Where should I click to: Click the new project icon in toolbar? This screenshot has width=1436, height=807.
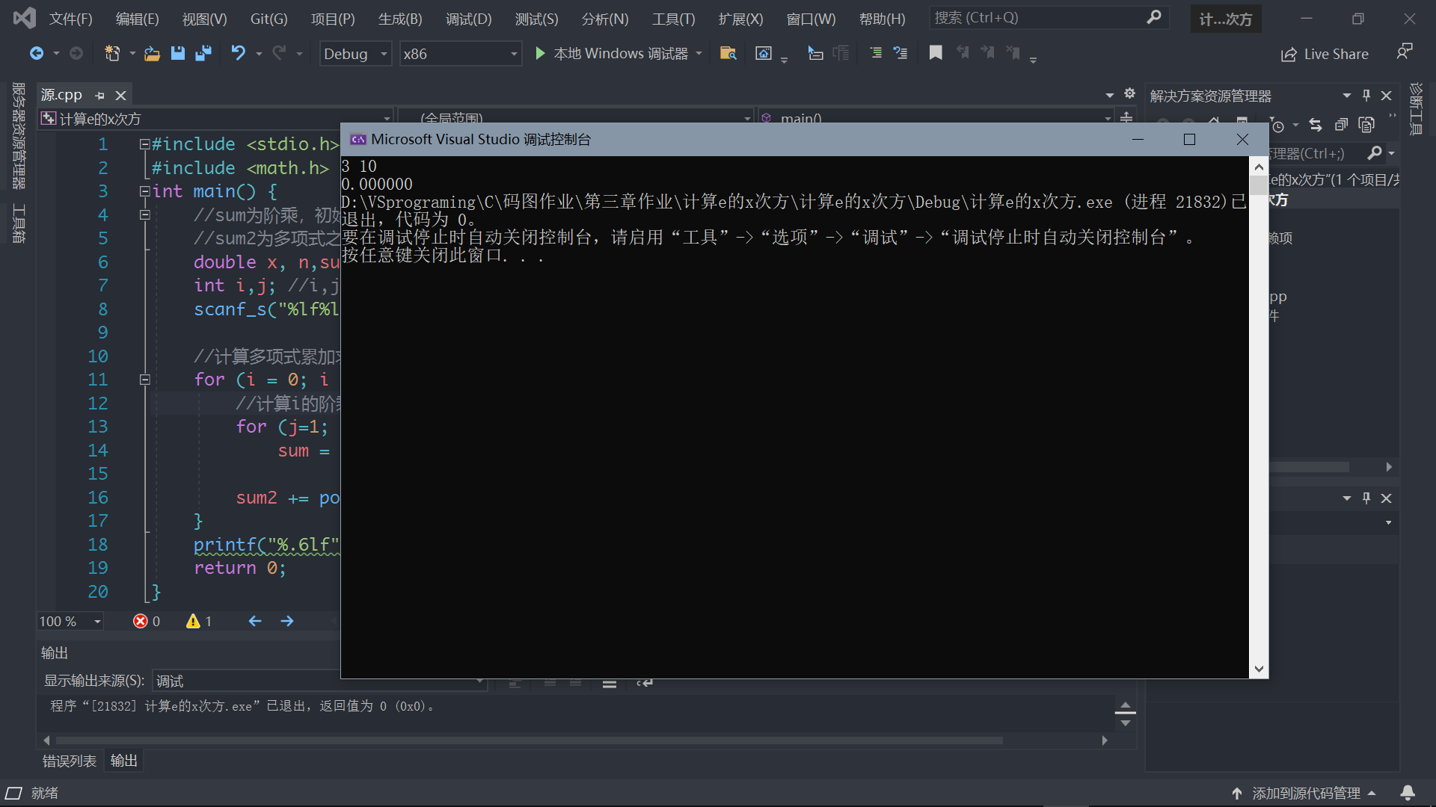click(x=112, y=53)
